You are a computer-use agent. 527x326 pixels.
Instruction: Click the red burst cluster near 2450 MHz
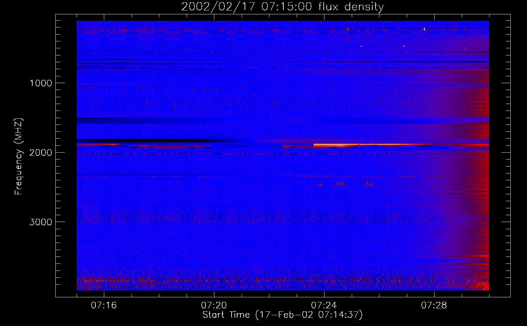(x=345, y=184)
